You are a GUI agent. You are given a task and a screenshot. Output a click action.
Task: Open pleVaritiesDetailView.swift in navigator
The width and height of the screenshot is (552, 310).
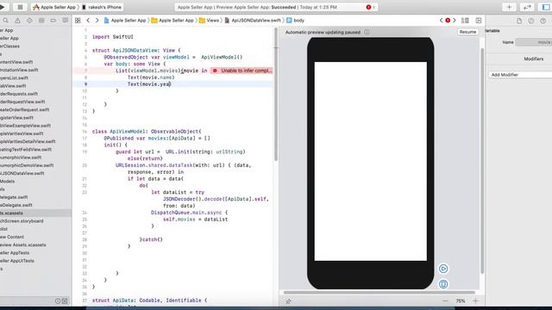point(28,141)
